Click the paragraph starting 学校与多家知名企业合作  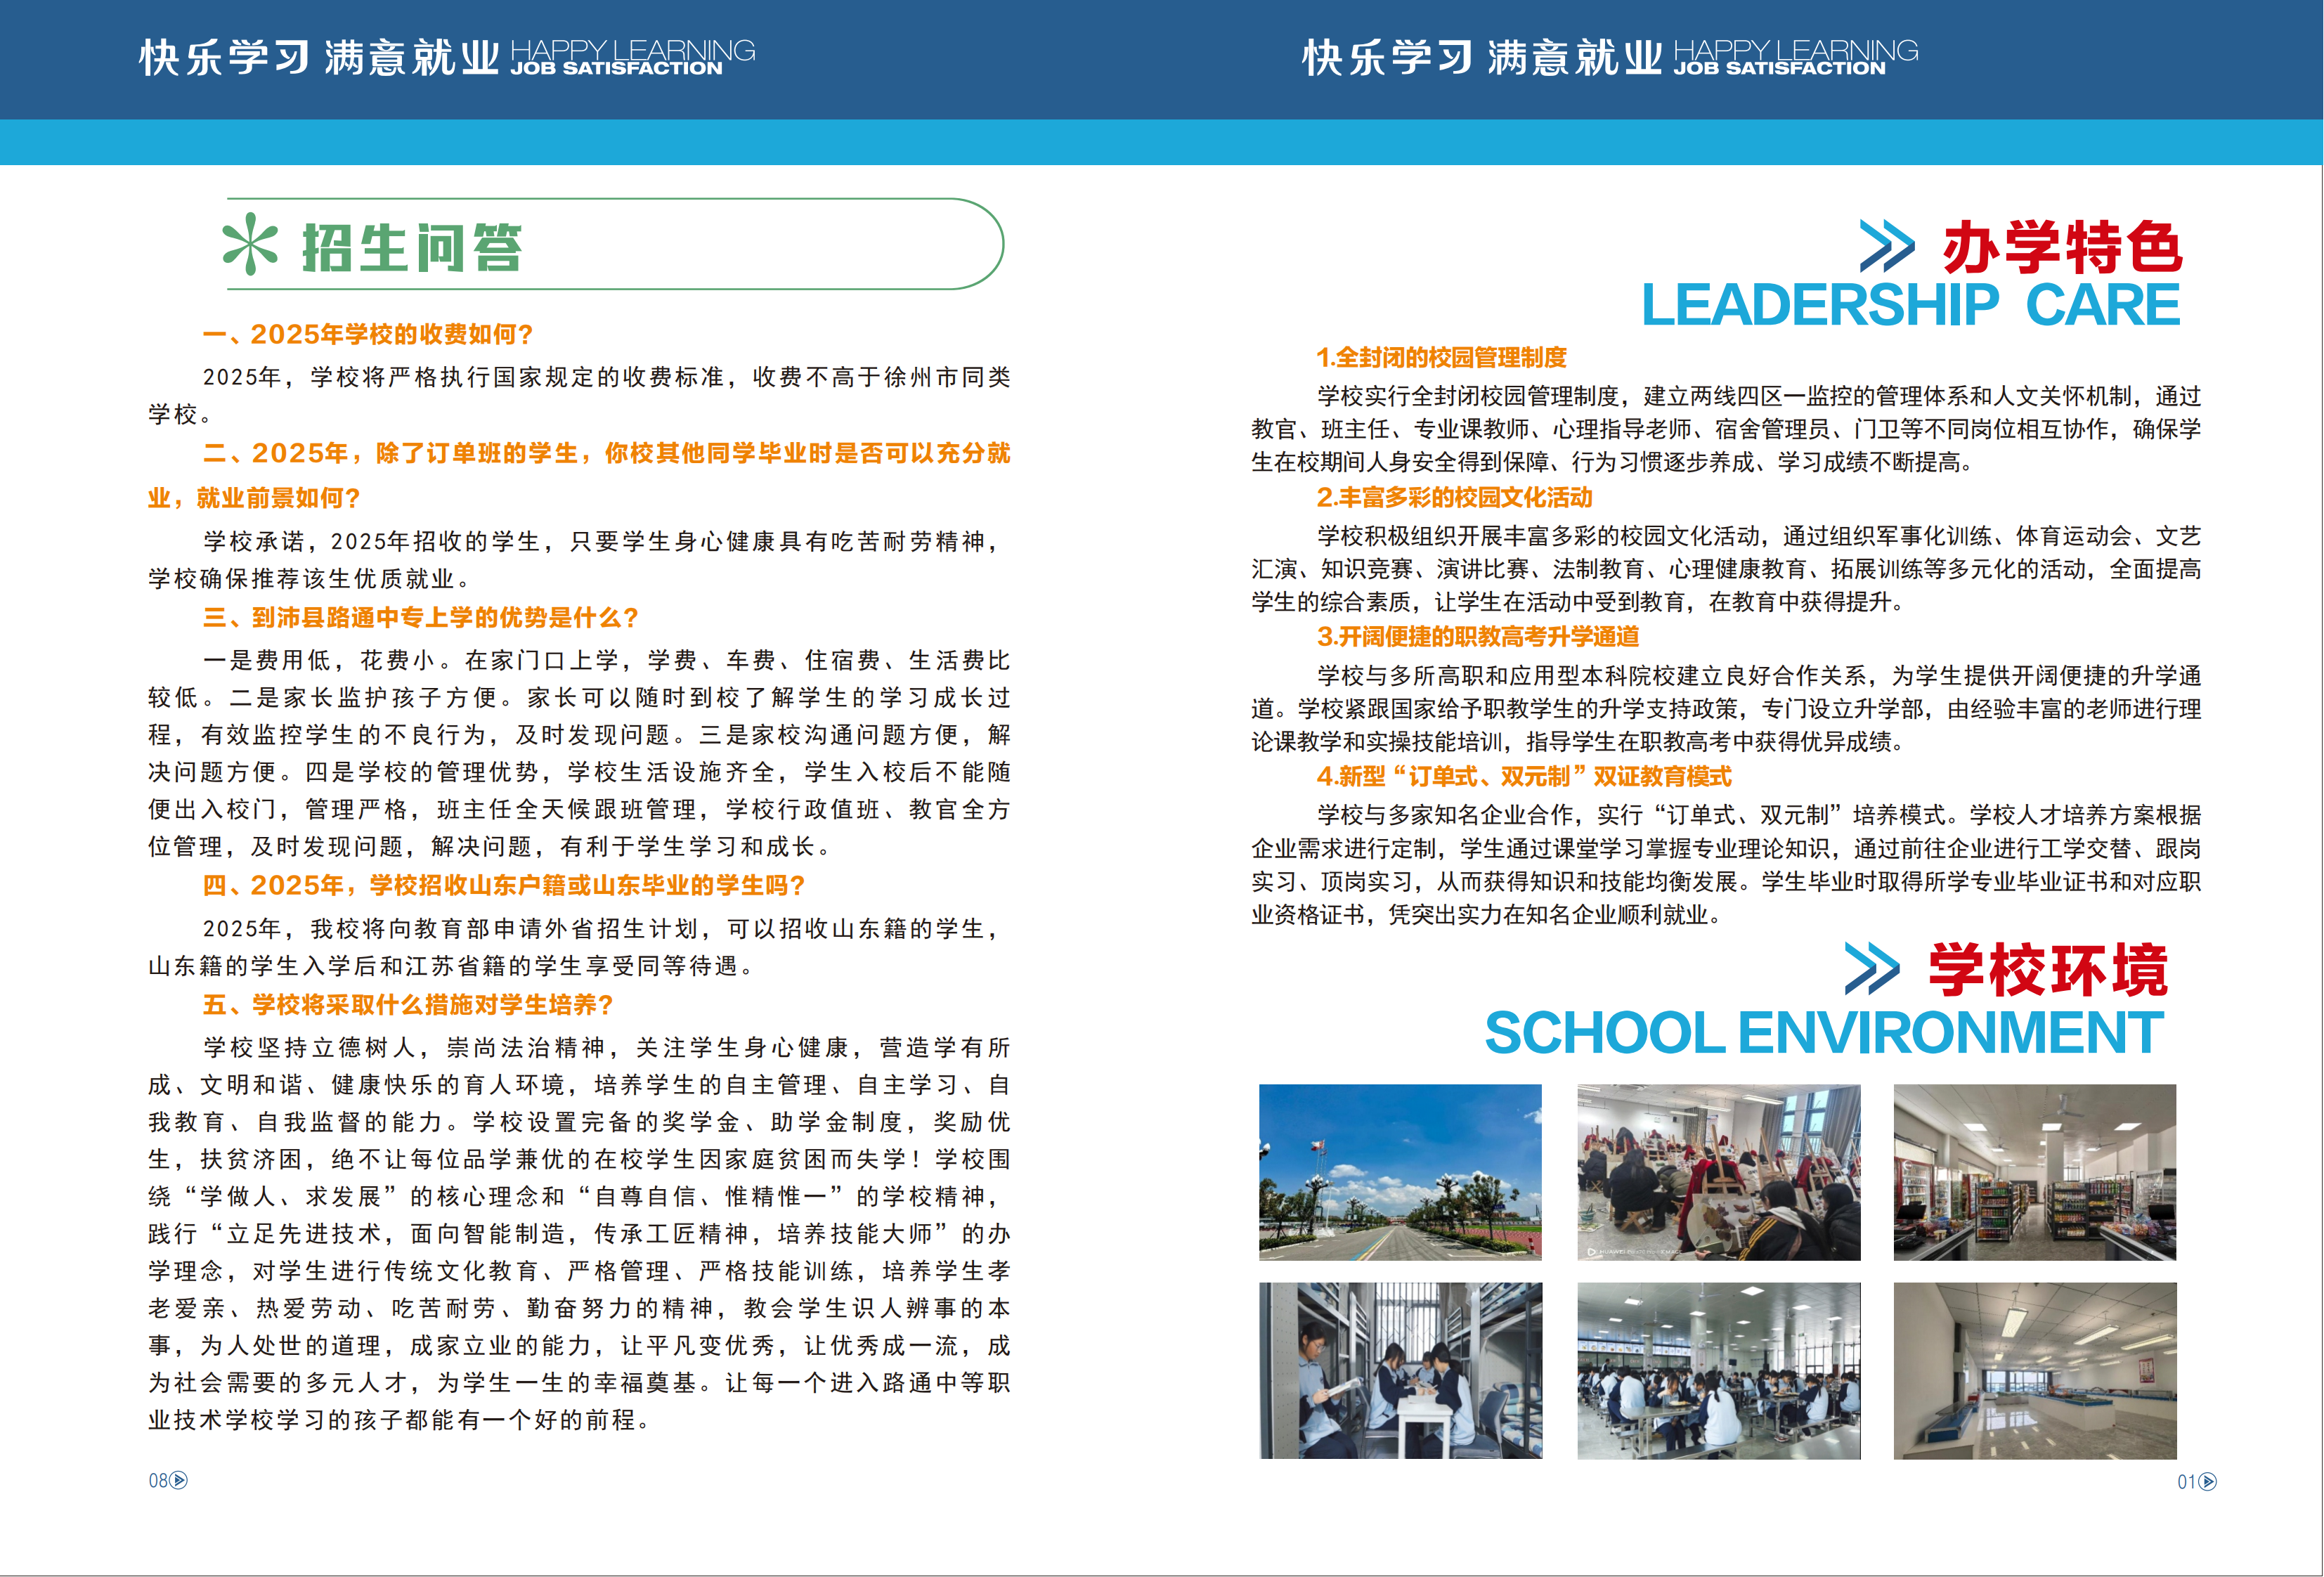point(1726,864)
